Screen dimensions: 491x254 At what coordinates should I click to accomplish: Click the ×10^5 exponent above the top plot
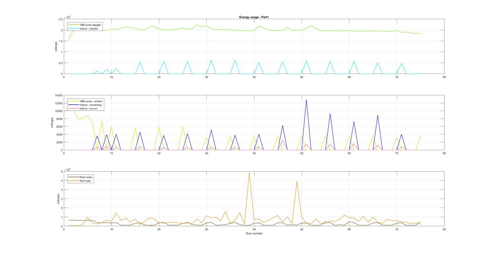[67, 17]
